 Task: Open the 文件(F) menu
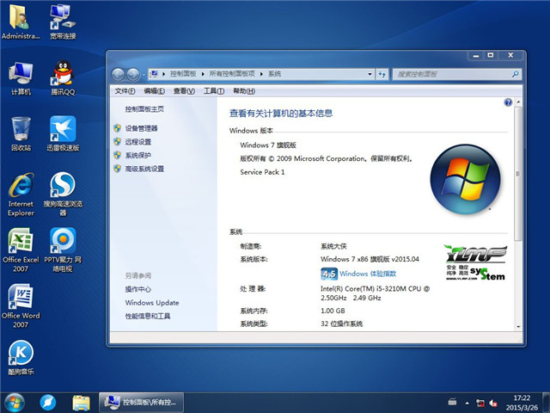[x=125, y=91]
